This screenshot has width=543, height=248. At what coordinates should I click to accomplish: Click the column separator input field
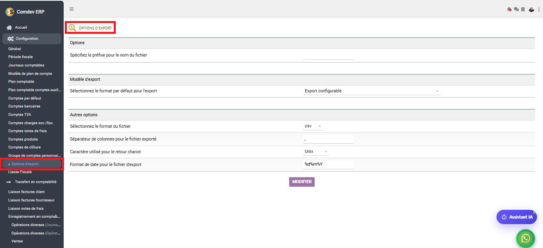click(328, 139)
